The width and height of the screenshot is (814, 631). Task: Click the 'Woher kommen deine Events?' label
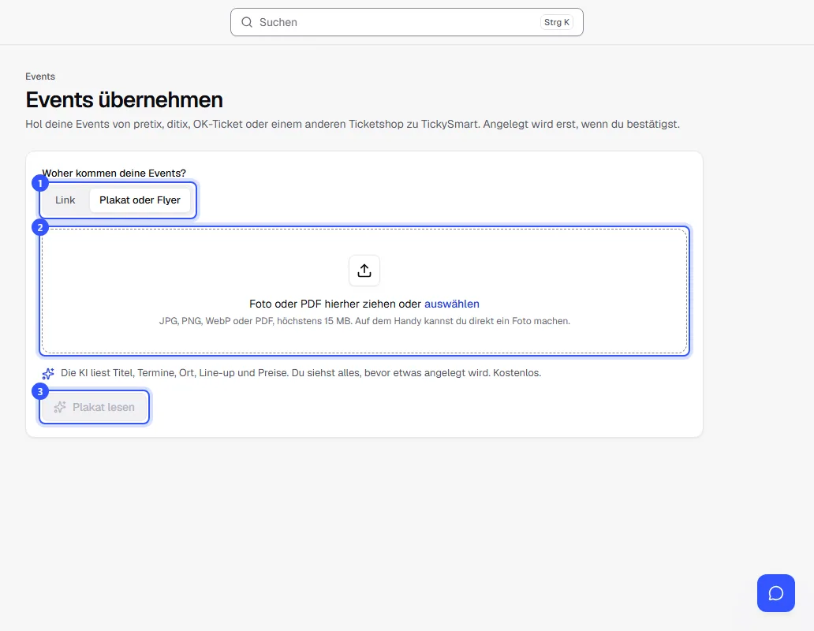(x=114, y=174)
